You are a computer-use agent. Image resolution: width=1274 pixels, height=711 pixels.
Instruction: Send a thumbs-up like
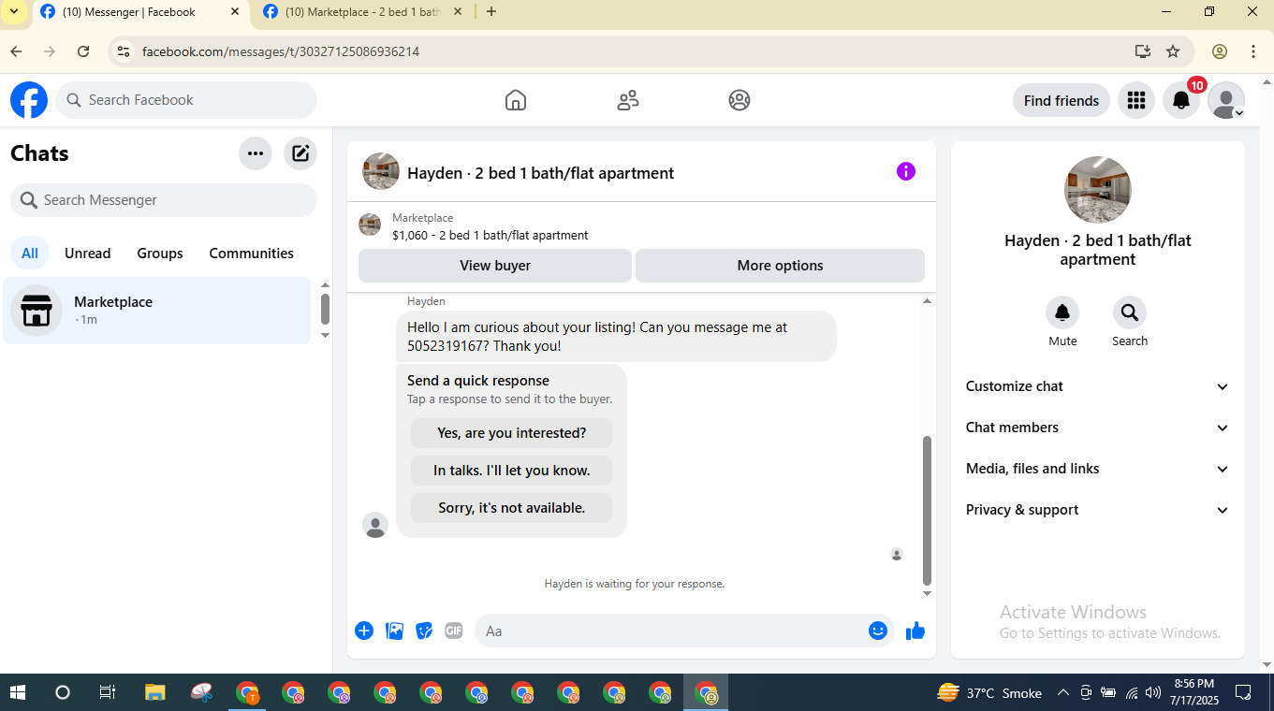coord(915,631)
